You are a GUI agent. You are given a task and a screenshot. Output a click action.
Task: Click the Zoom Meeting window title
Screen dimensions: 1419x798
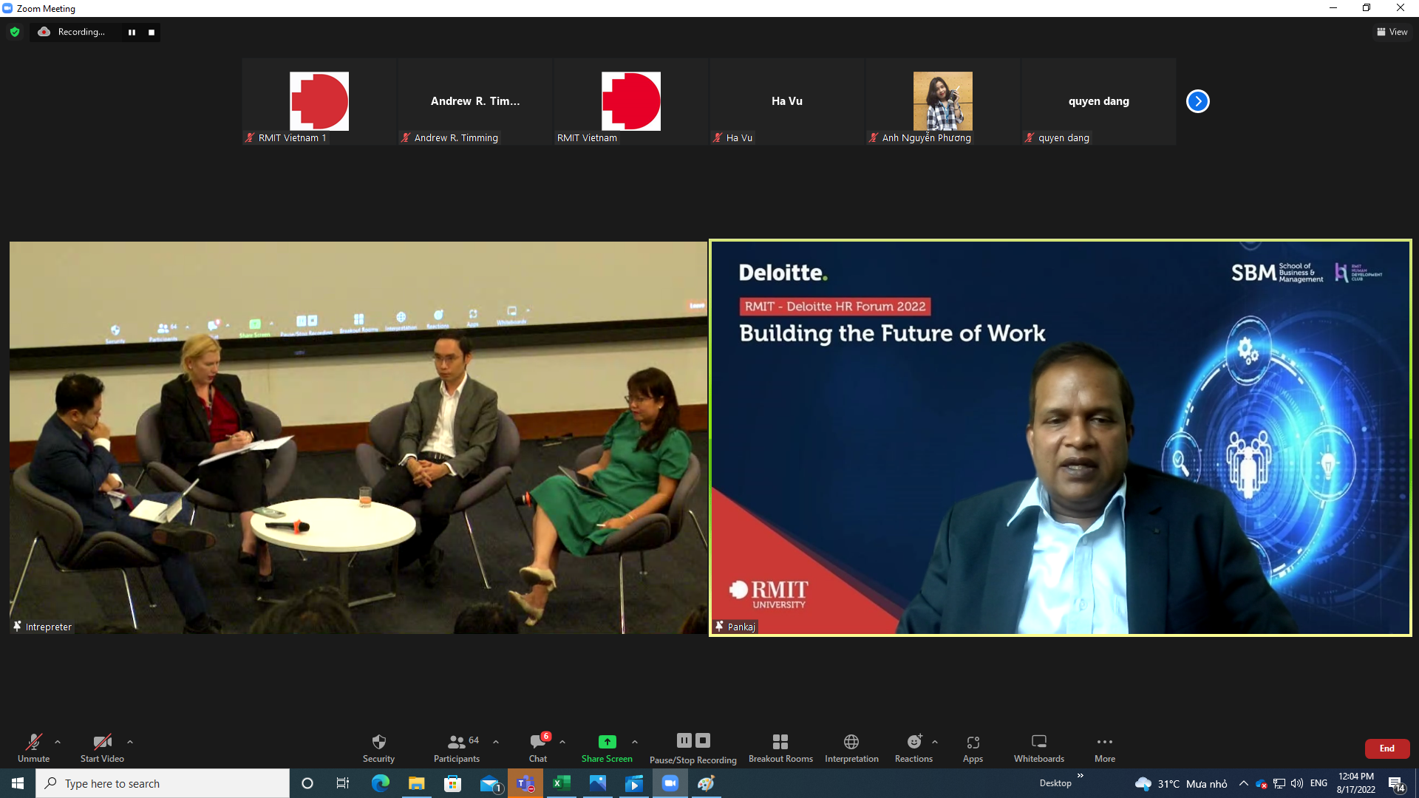(x=46, y=9)
